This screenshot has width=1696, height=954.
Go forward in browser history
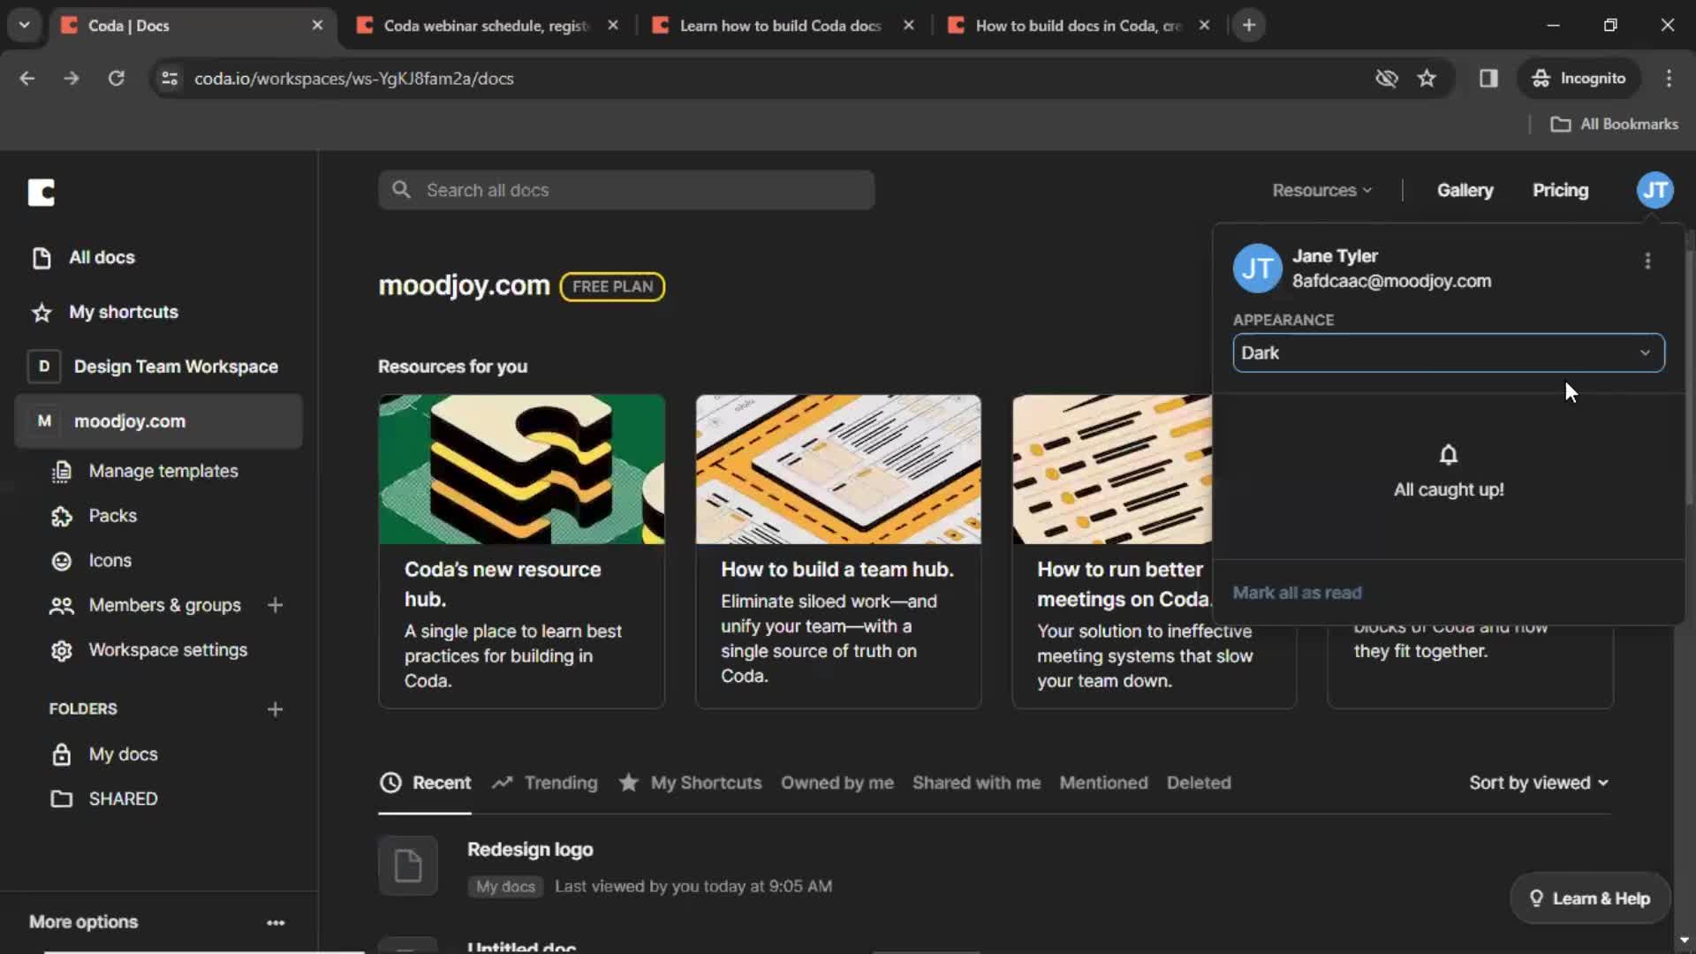pyautogui.click(x=72, y=79)
